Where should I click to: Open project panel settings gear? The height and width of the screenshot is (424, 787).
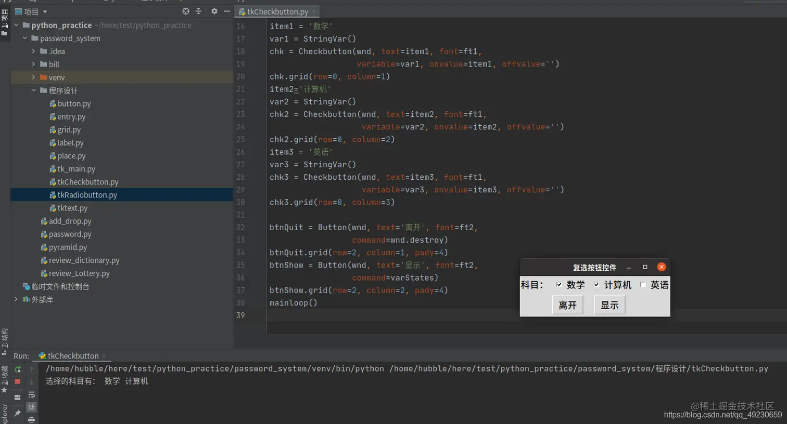(x=214, y=11)
